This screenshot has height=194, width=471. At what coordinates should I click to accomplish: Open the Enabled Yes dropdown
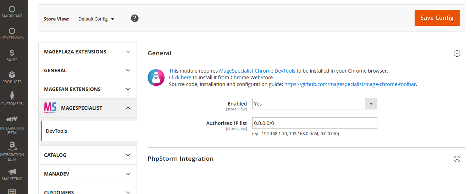[x=314, y=104]
